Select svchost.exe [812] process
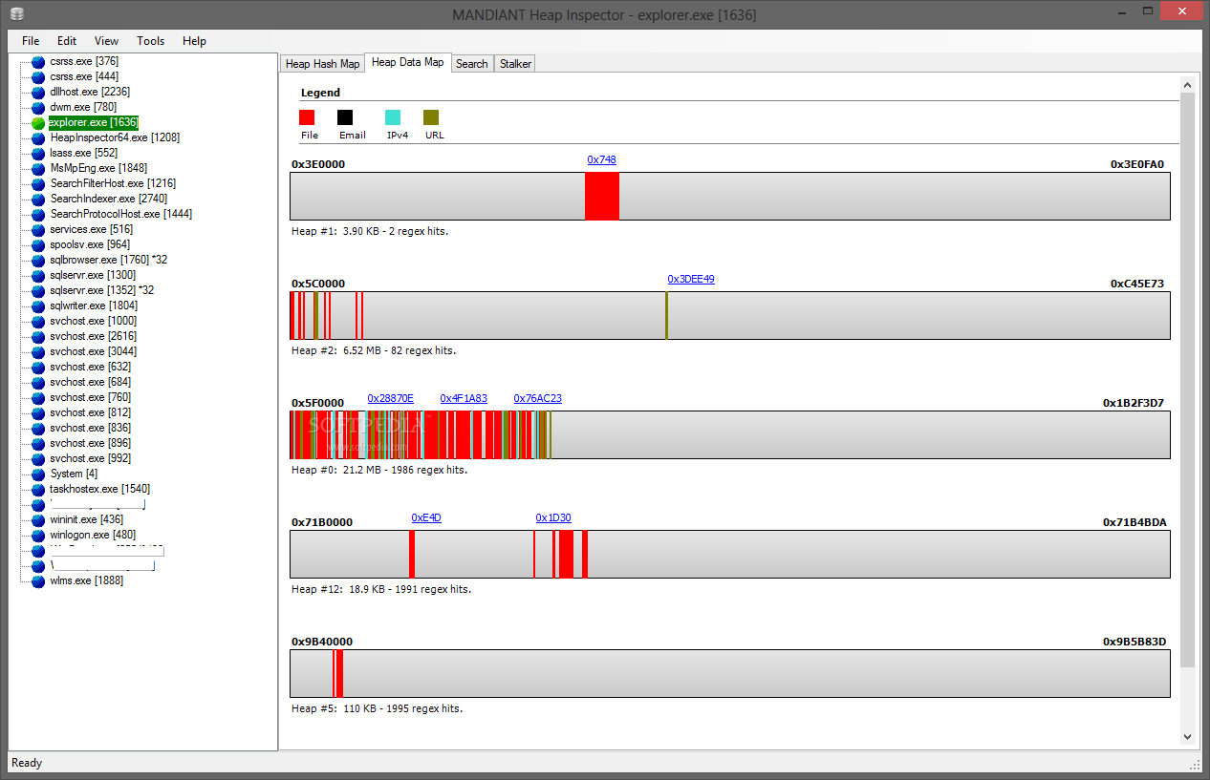 point(91,412)
